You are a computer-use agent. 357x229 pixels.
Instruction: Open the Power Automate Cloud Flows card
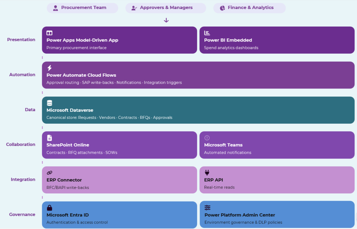[198, 75]
